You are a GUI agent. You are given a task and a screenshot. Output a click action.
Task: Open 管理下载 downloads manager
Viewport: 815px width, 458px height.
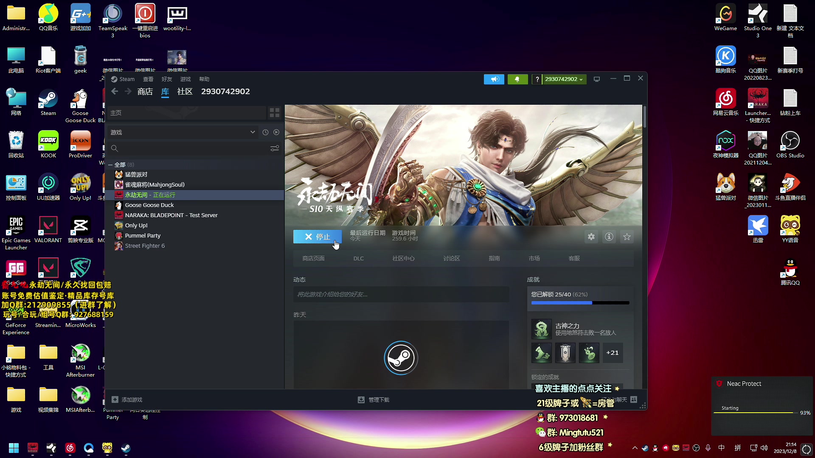click(374, 399)
